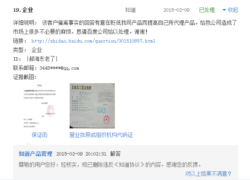Click the contact email 3448****@qq.com
The image size is (250, 180).
coord(59,68)
